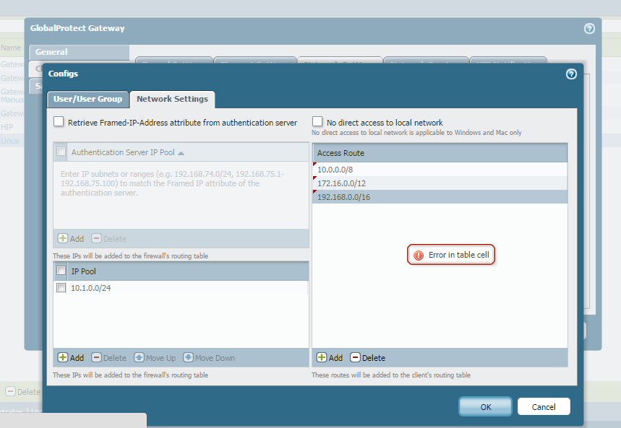The image size is (621, 428).
Task: Select the Network Settings tab
Action: click(172, 99)
